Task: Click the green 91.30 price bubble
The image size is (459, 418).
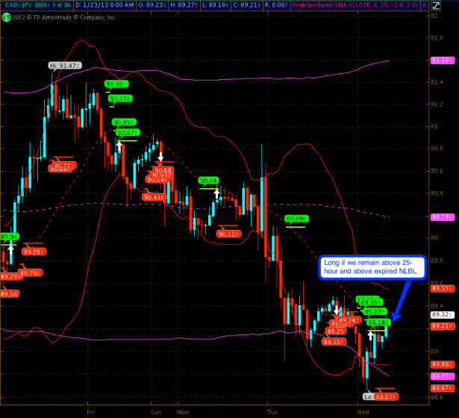Action: (116, 84)
